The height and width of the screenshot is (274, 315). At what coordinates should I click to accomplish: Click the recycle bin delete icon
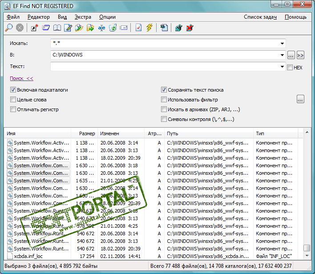click(113, 28)
